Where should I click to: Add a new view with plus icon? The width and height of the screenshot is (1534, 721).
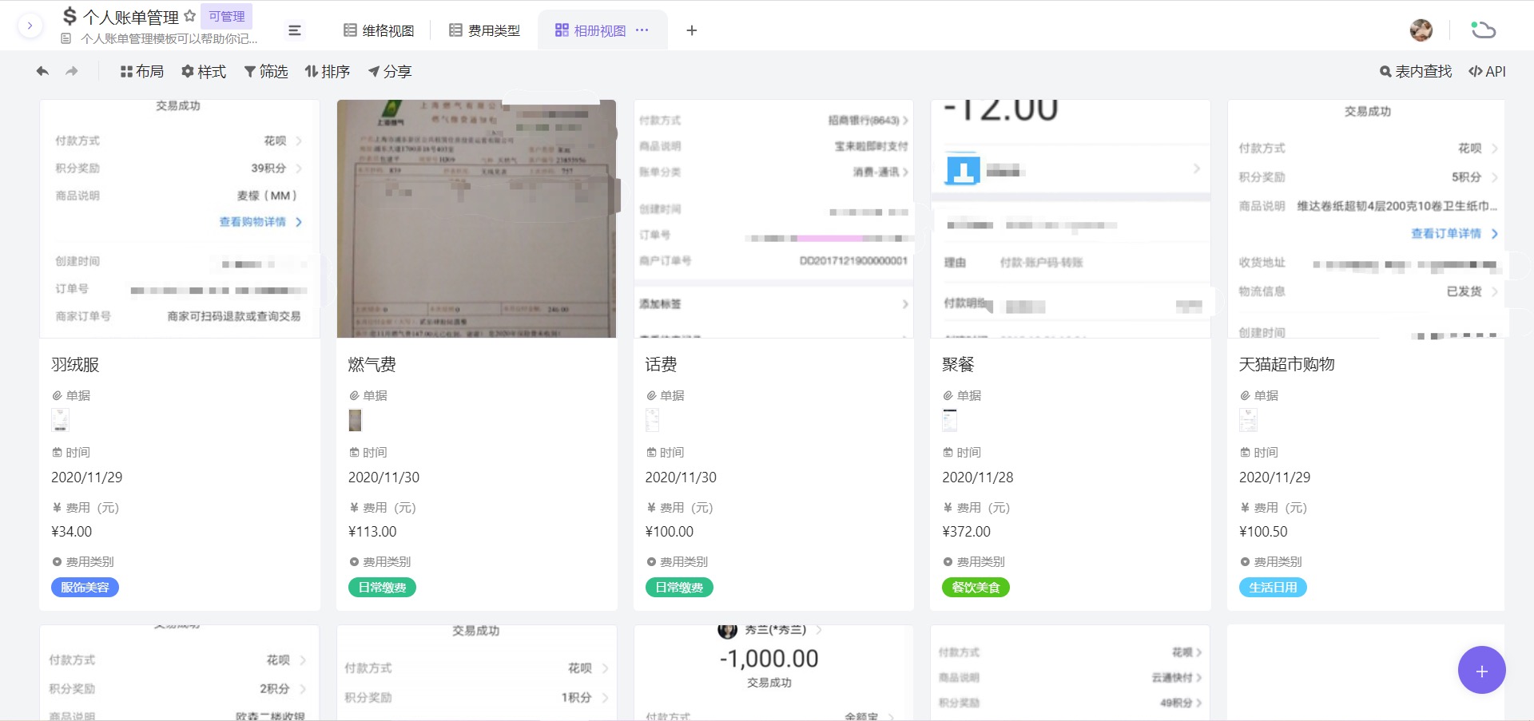point(692,30)
